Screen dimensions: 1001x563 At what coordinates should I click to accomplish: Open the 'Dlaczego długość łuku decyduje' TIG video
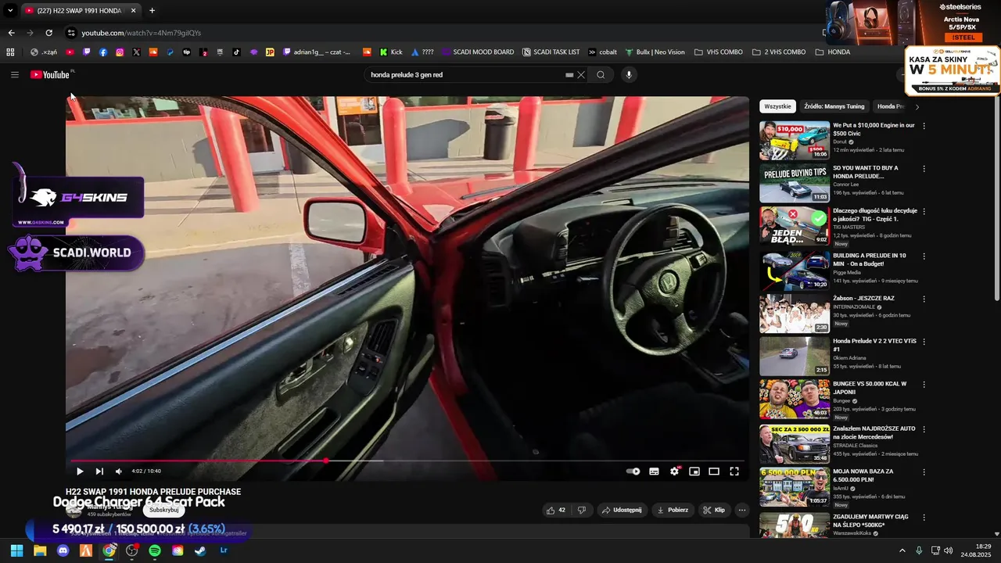pyautogui.click(x=795, y=226)
